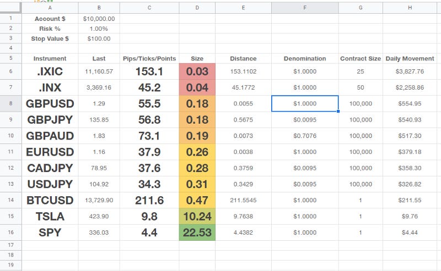This screenshot has height=271, width=441.
Task: Select row 8 header
Action: tap(10, 103)
